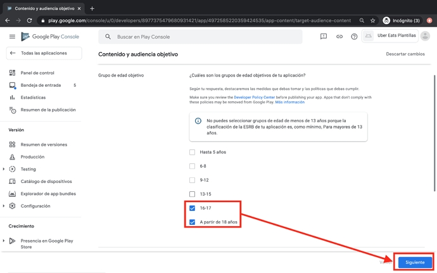Uncheck the A partir de 18 años checkbox

[193, 222]
